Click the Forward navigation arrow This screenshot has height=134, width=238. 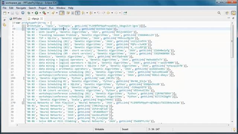coord(116,13)
